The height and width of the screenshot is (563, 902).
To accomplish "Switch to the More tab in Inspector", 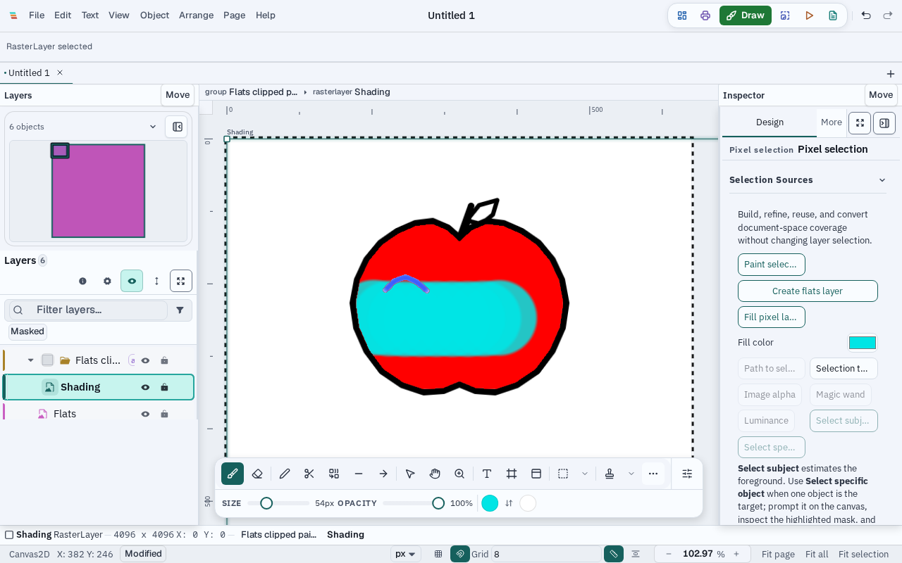I will 832,122.
